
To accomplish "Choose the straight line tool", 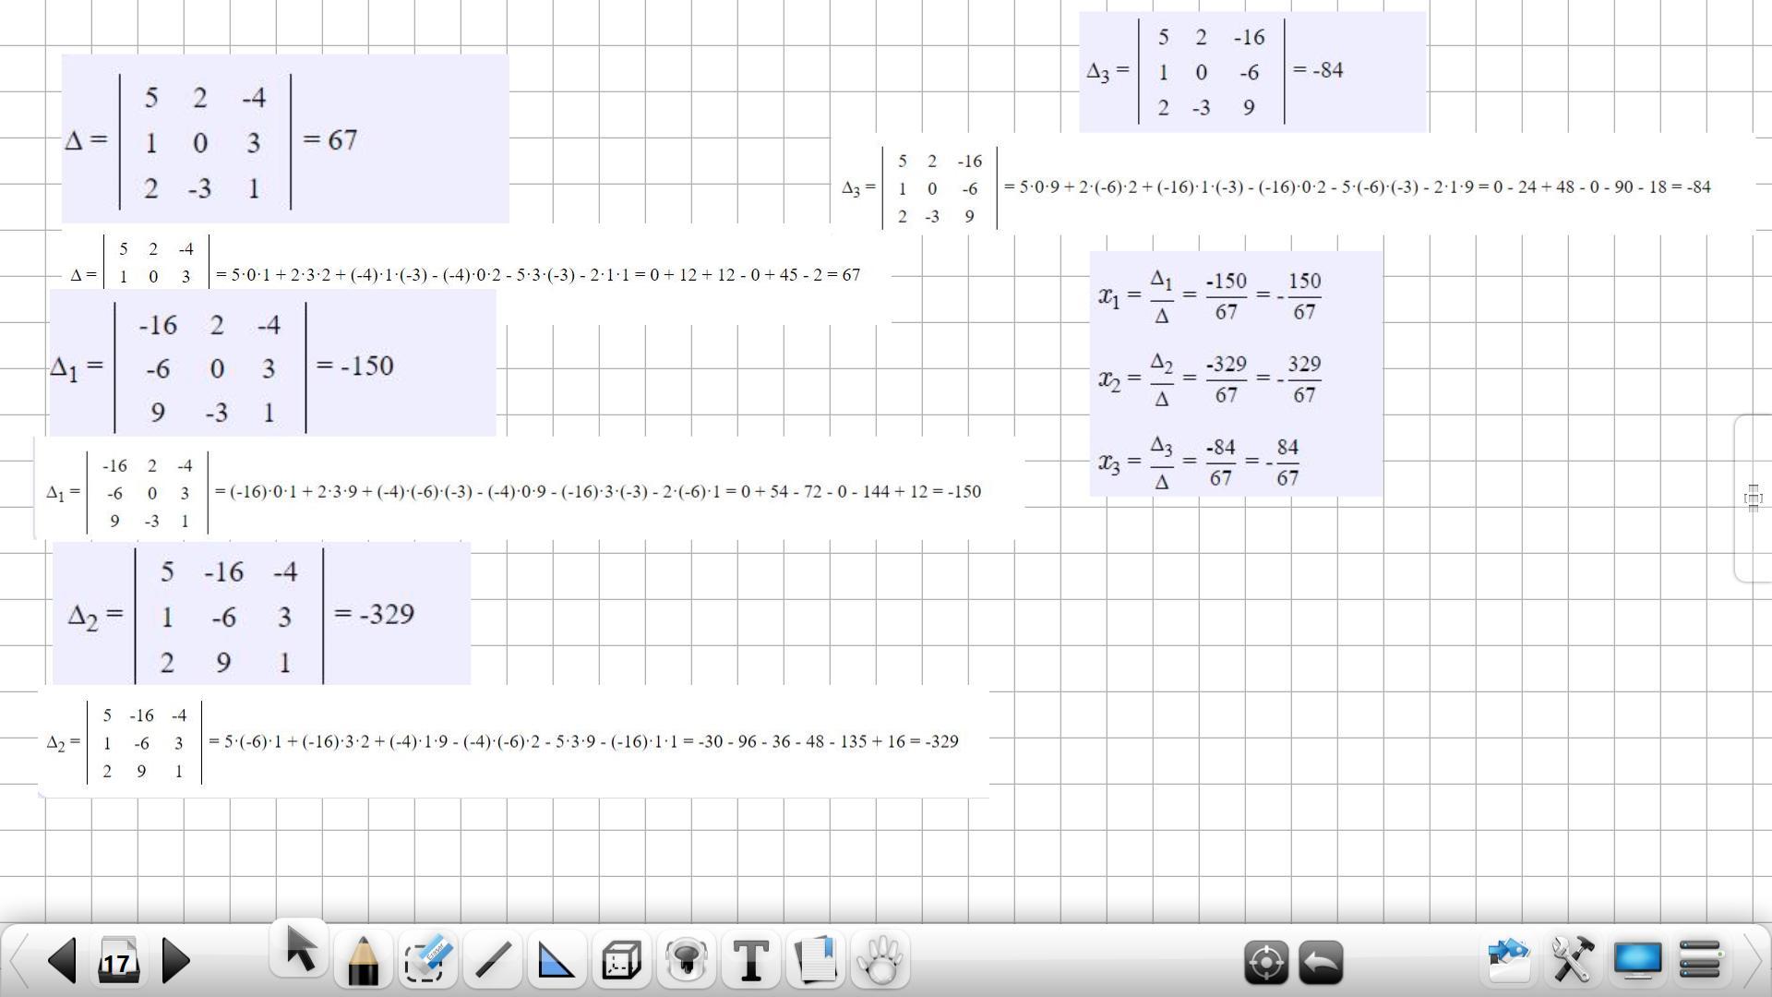I will [x=493, y=961].
